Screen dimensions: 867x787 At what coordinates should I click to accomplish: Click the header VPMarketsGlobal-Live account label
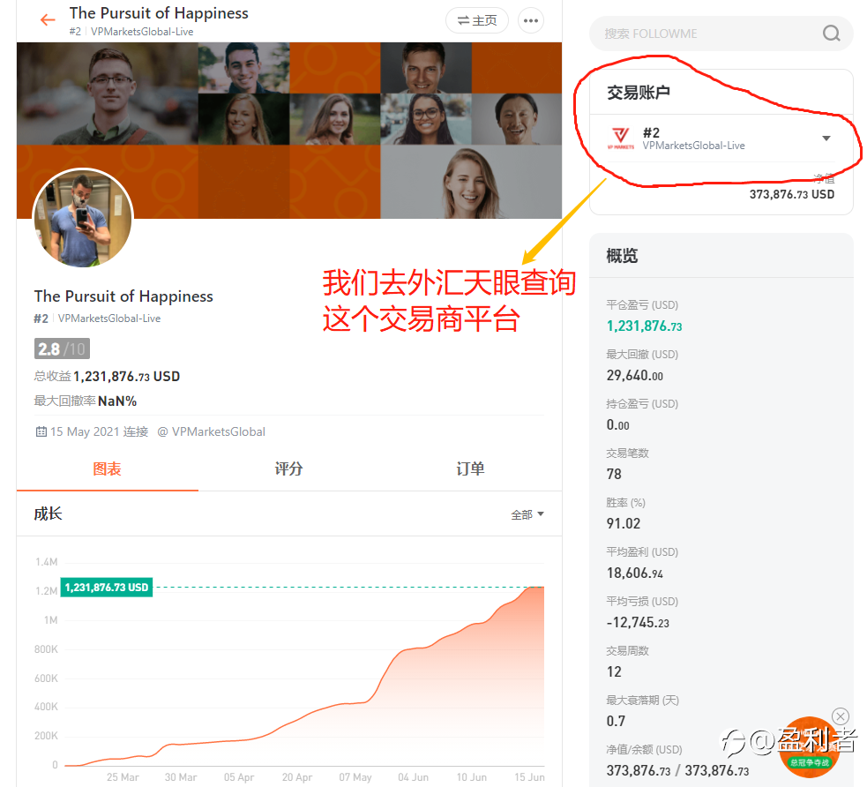click(142, 32)
